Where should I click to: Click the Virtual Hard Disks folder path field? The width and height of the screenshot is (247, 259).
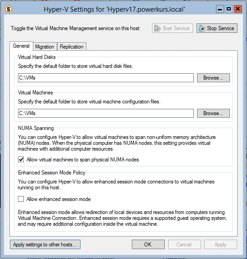point(106,78)
